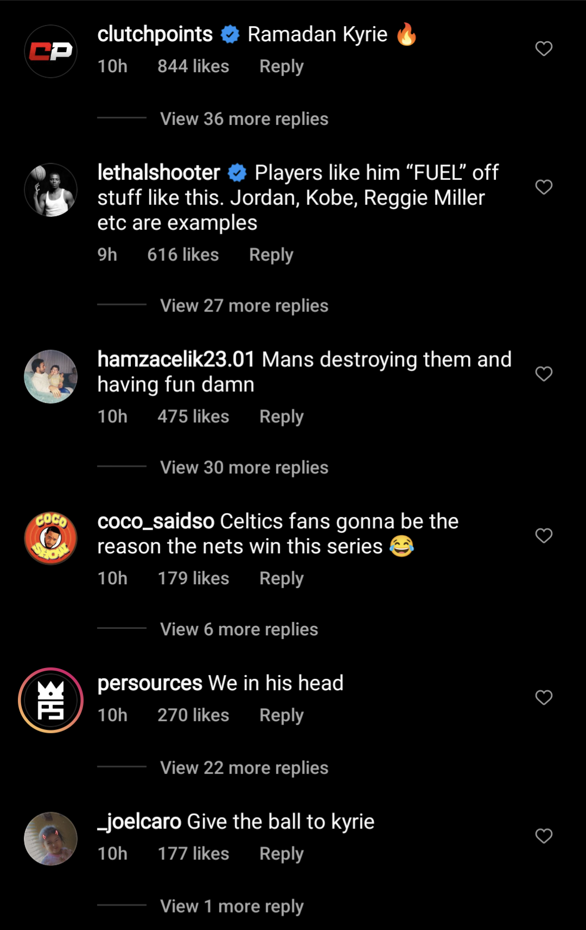Viewport: 586px width, 930px height.
Task: Like _joelcaro's comment
Action: point(544,835)
